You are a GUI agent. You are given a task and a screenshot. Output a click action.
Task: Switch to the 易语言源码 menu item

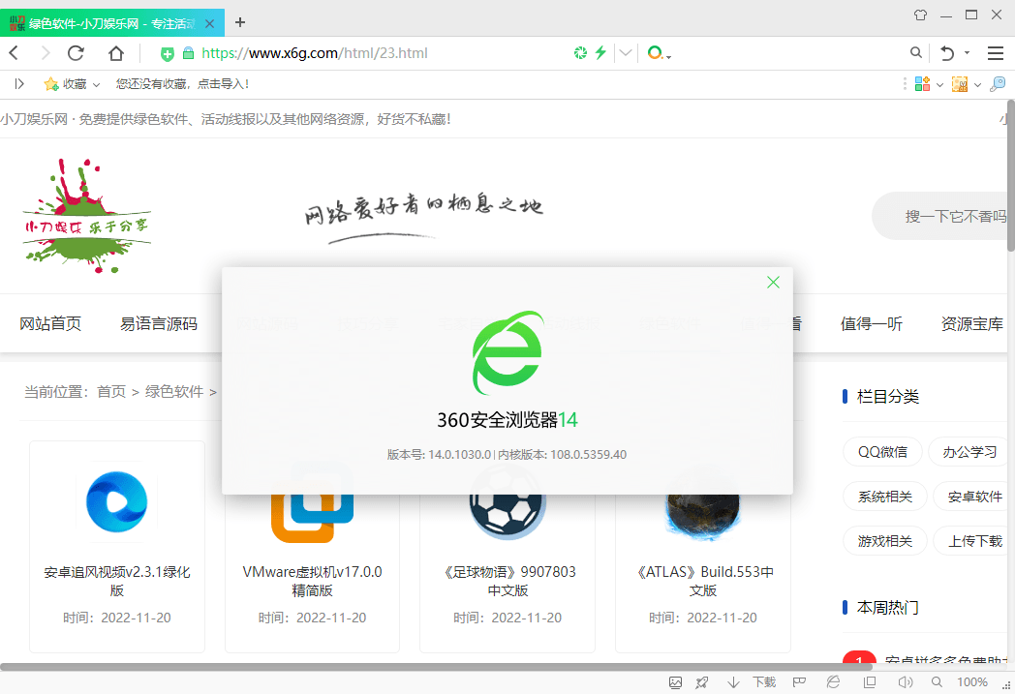tap(159, 323)
